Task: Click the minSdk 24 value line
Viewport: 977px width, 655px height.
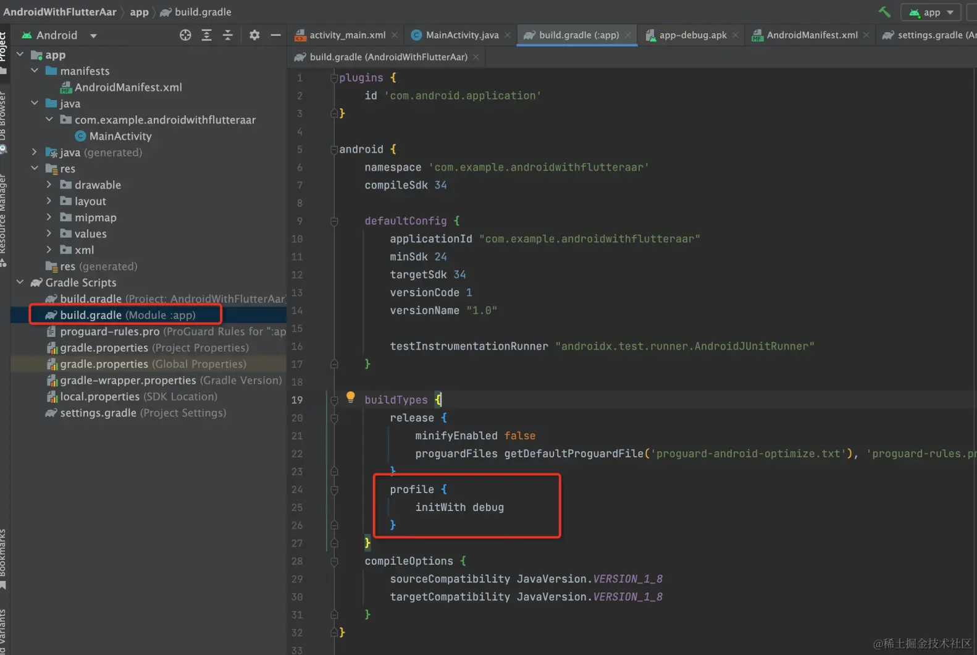Action: click(x=418, y=256)
